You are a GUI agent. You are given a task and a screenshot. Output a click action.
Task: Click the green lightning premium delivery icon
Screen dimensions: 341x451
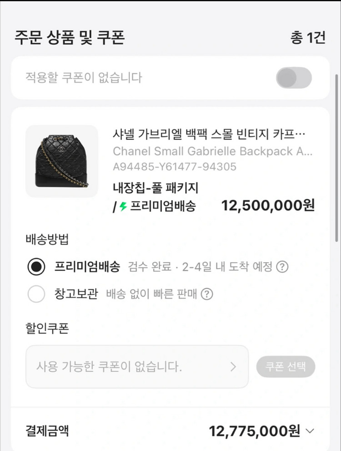[123, 206]
